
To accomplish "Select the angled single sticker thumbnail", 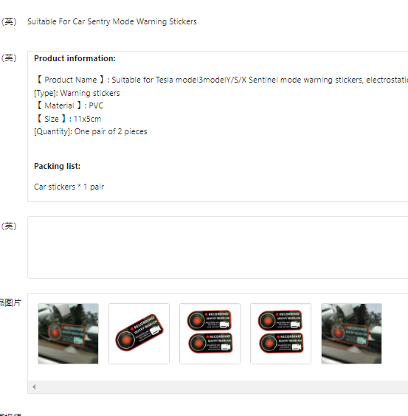I will tap(139, 333).
